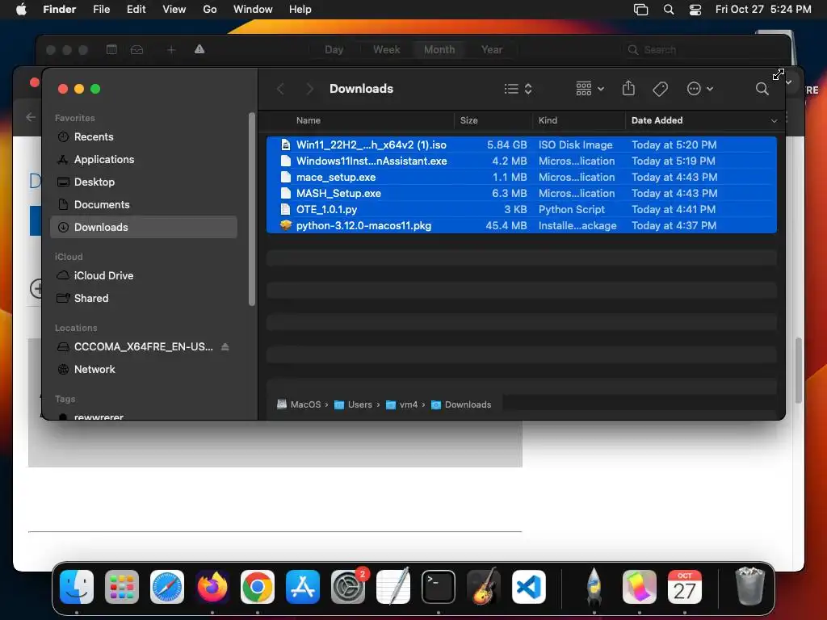The width and height of the screenshot is (827, 620).
Task: Select python-3.12.0-macos11.pkg file
Action: pyautogui.click(x=522, y=226)
